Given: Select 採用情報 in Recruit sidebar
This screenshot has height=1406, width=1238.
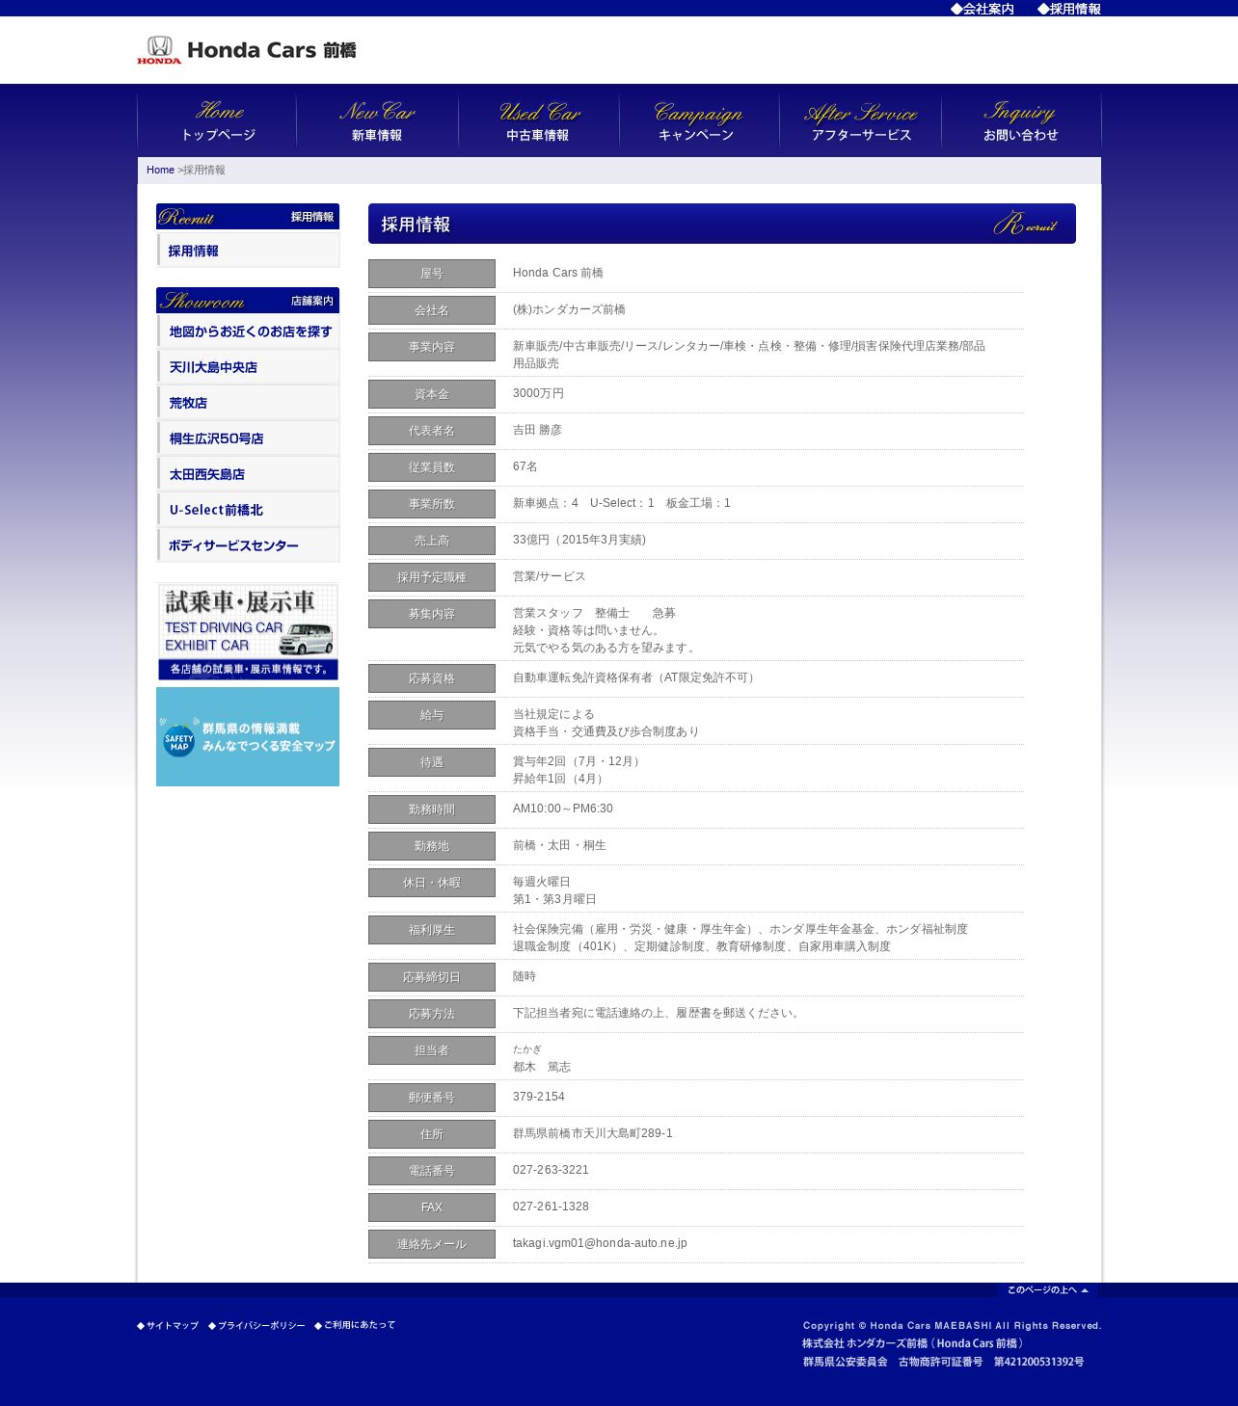Looking at the screenshot, I should pyautogui.click(x=248, y=251).
